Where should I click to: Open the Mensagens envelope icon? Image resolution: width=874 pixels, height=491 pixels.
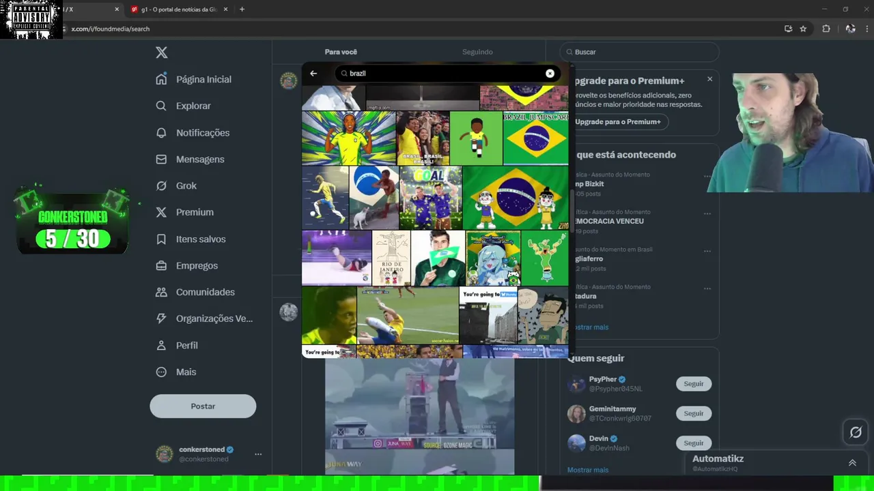[x=161, y=159]
